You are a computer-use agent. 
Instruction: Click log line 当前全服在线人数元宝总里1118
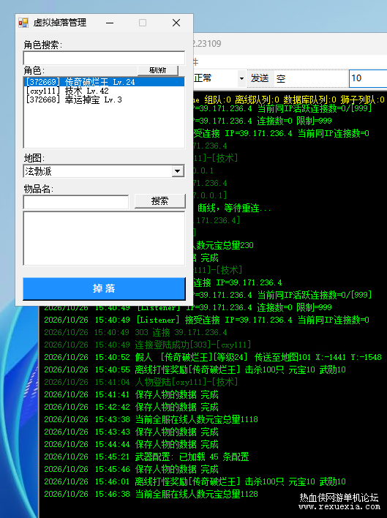pos(151,419)
